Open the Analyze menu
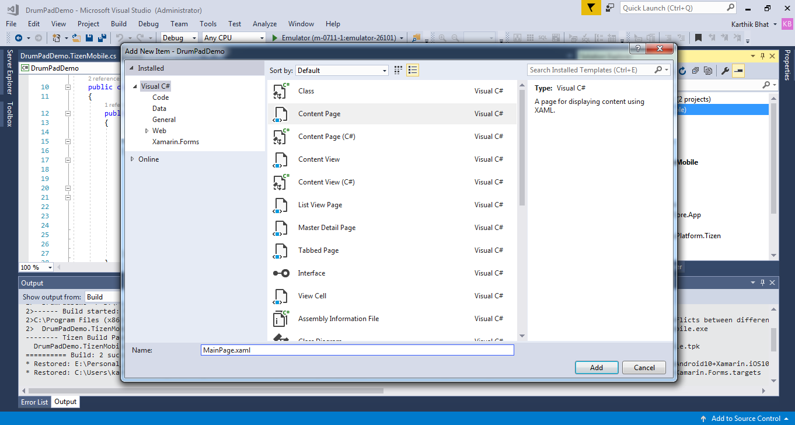The width and height of the screenshot is (795, 425). (264, 24)
